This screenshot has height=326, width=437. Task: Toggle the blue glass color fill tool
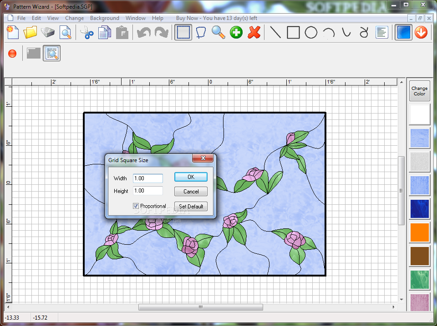tap(403, 32)
